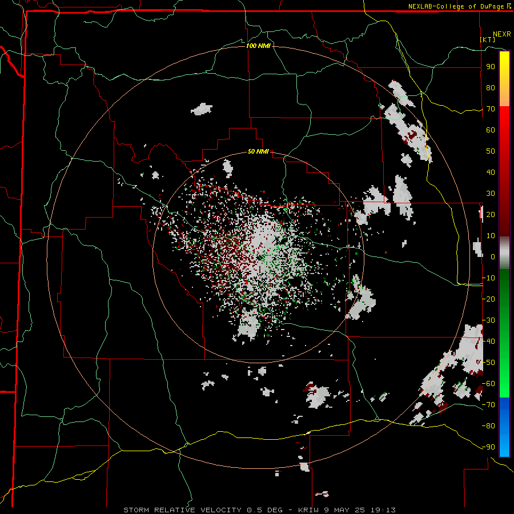The width and height of the screenshot is (514, 514).
Task: Click the positive 60 scale label
Action: (491, 130)
